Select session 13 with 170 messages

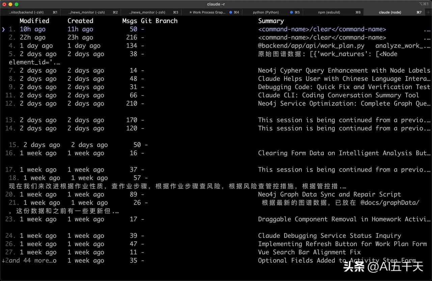[216, 120]
